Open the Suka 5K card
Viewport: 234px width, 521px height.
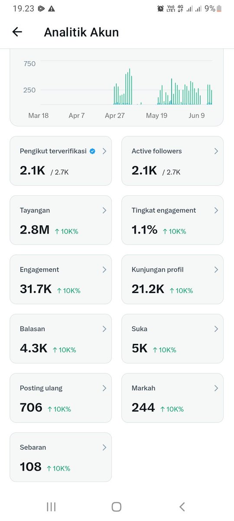pyautogui.click(x=172, y=339)
